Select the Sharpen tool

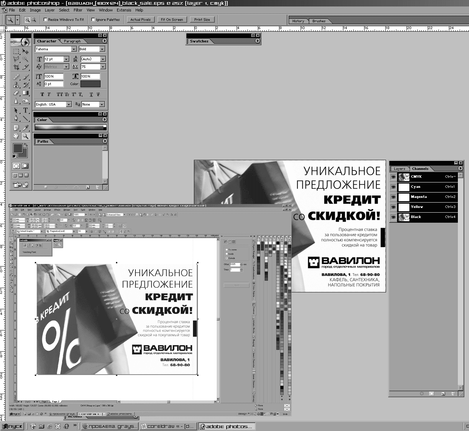coord(16,101)
